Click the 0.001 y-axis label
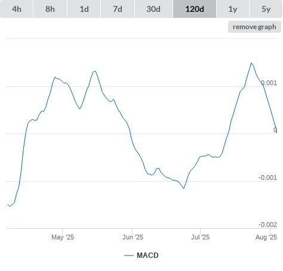 coord(269,83)
